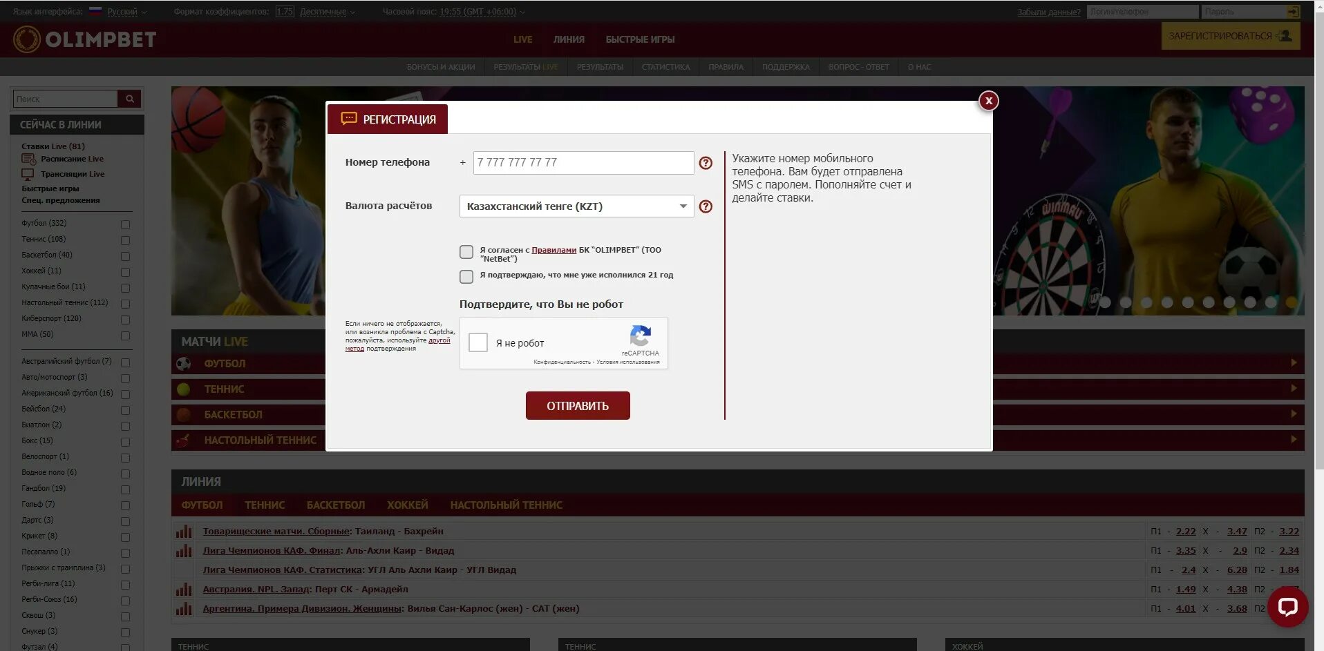Click the login arrow icon beside password field

1293,12
